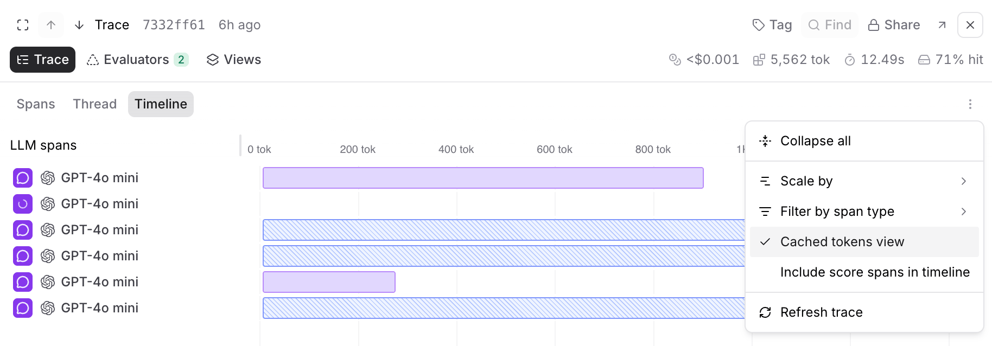Click the 71% hit cache stat
The width and height of the screenshot is (992, 346).
(x=950, y=60)
